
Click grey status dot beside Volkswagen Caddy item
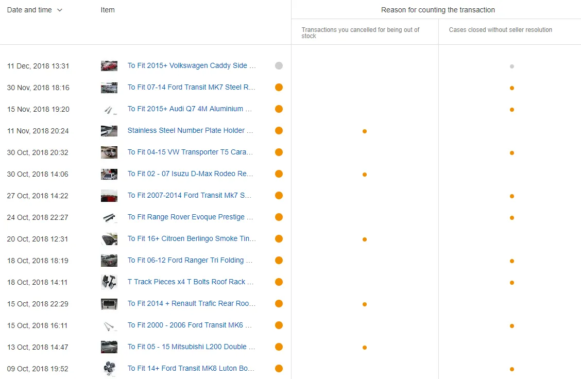[279, 65]
